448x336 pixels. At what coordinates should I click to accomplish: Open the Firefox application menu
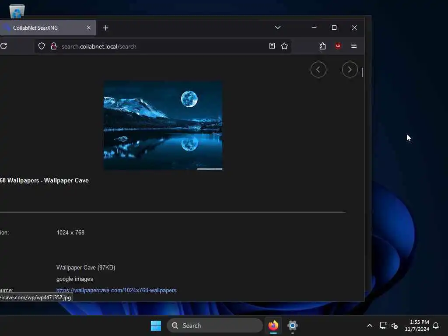tap(353, 46)
